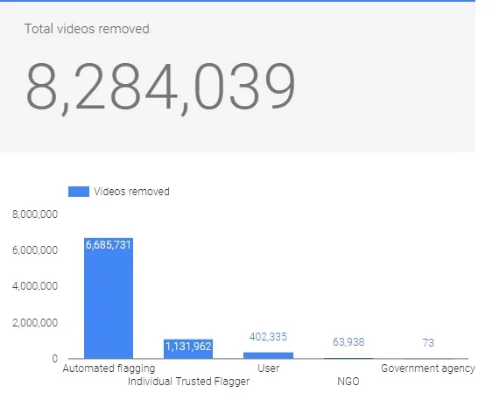This screenshot has width=493, height=393.
Task: Click the User axis label
Action: [x=268, y=368]
